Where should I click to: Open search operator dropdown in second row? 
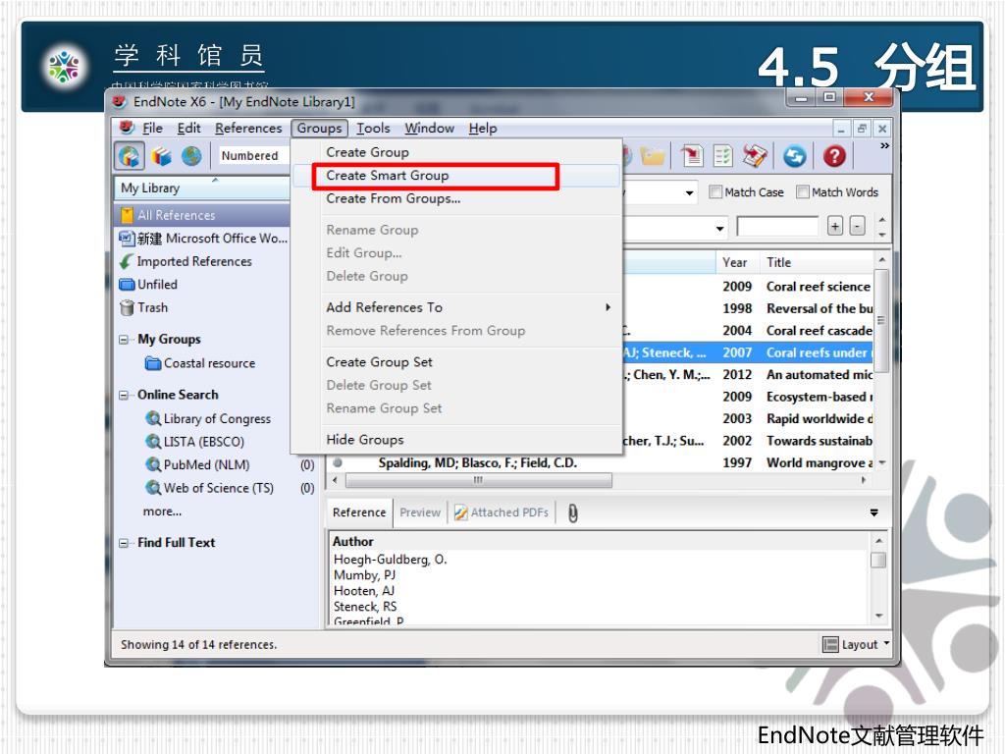click(719, 228)
